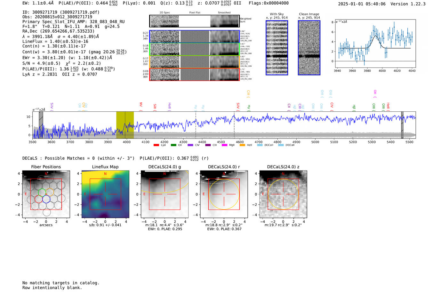
Task: Pick the orange HeII legend swatch
Action: click(242, 145)
